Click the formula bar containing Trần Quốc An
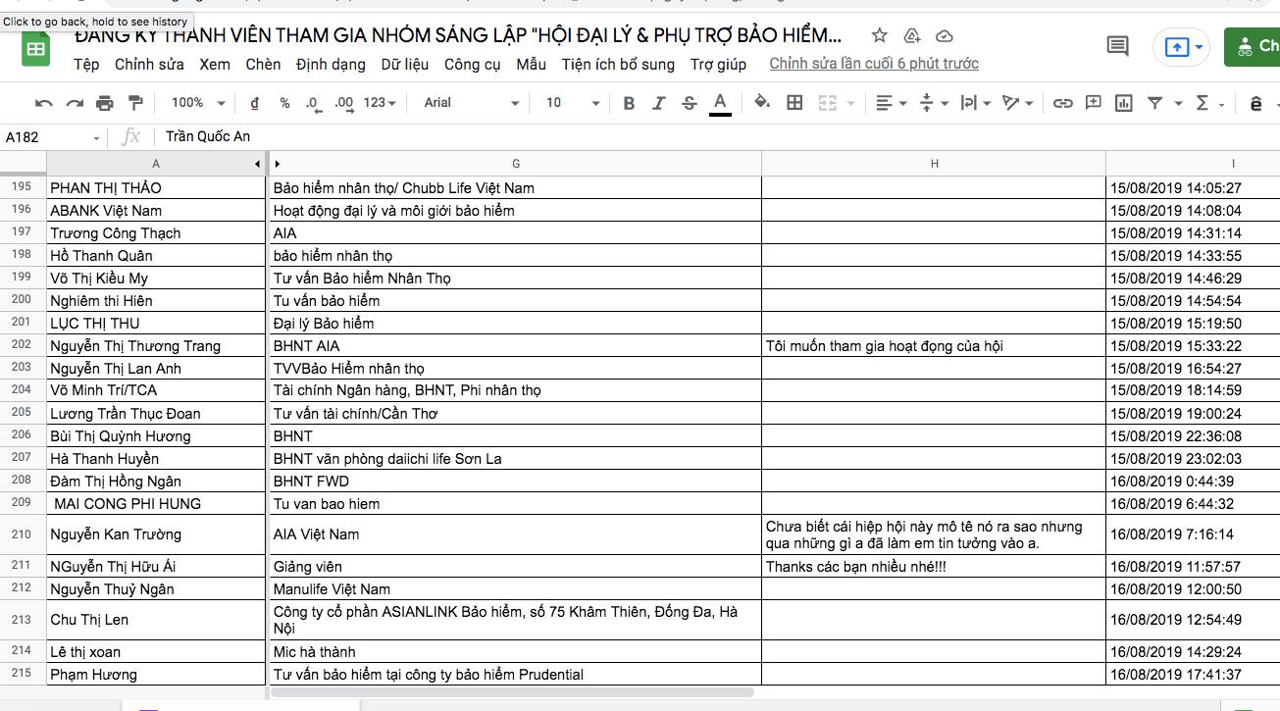Viewport: 1280px width, 711px height. pos(716,136)
